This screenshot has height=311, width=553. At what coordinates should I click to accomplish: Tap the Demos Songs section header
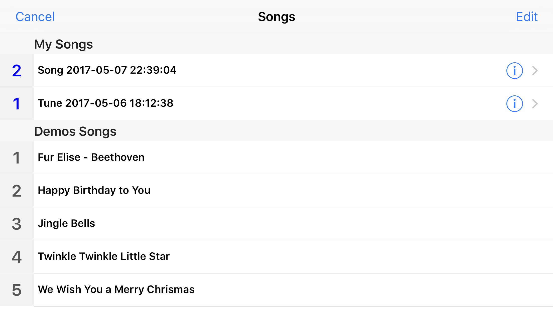(75, 131)
